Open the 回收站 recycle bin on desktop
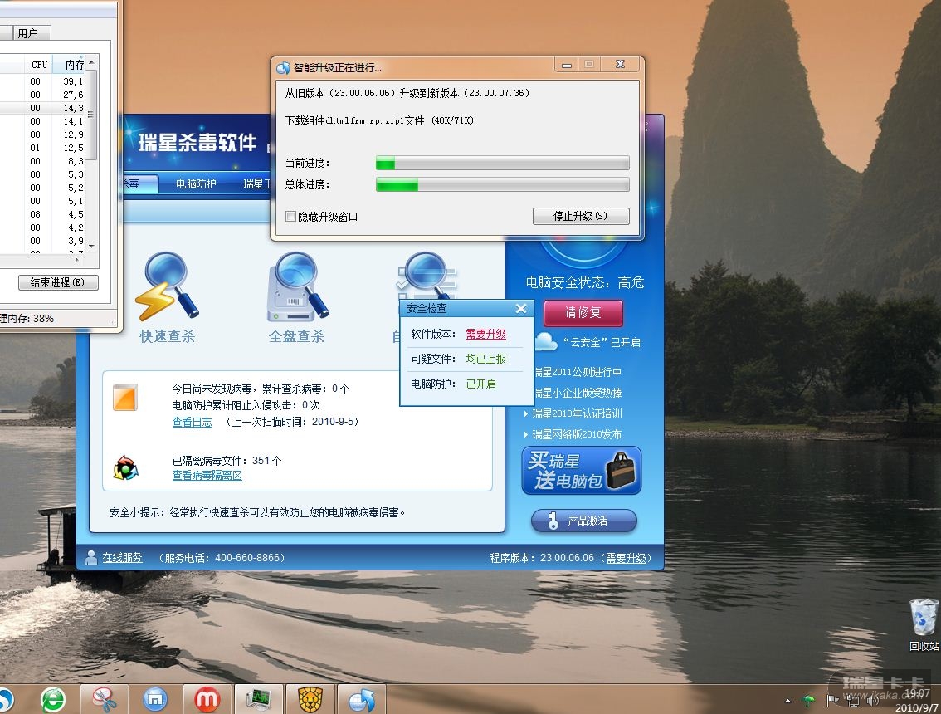The image size is (941, 714). [x=924, y=624]
